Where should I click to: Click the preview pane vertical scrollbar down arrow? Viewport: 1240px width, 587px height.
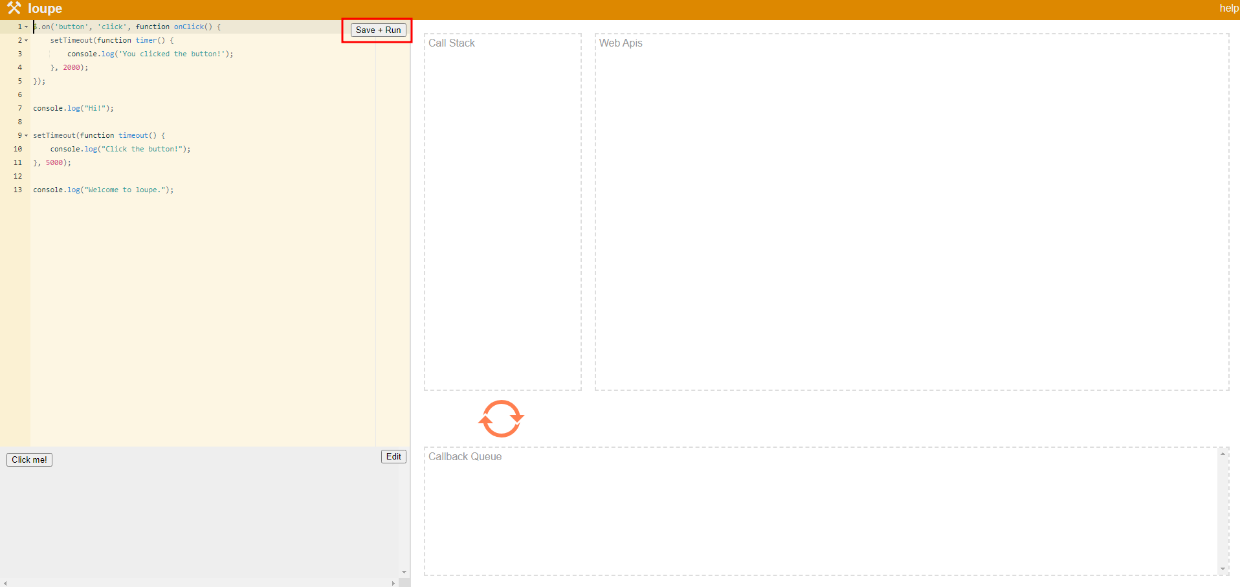(x=404, y=572)
